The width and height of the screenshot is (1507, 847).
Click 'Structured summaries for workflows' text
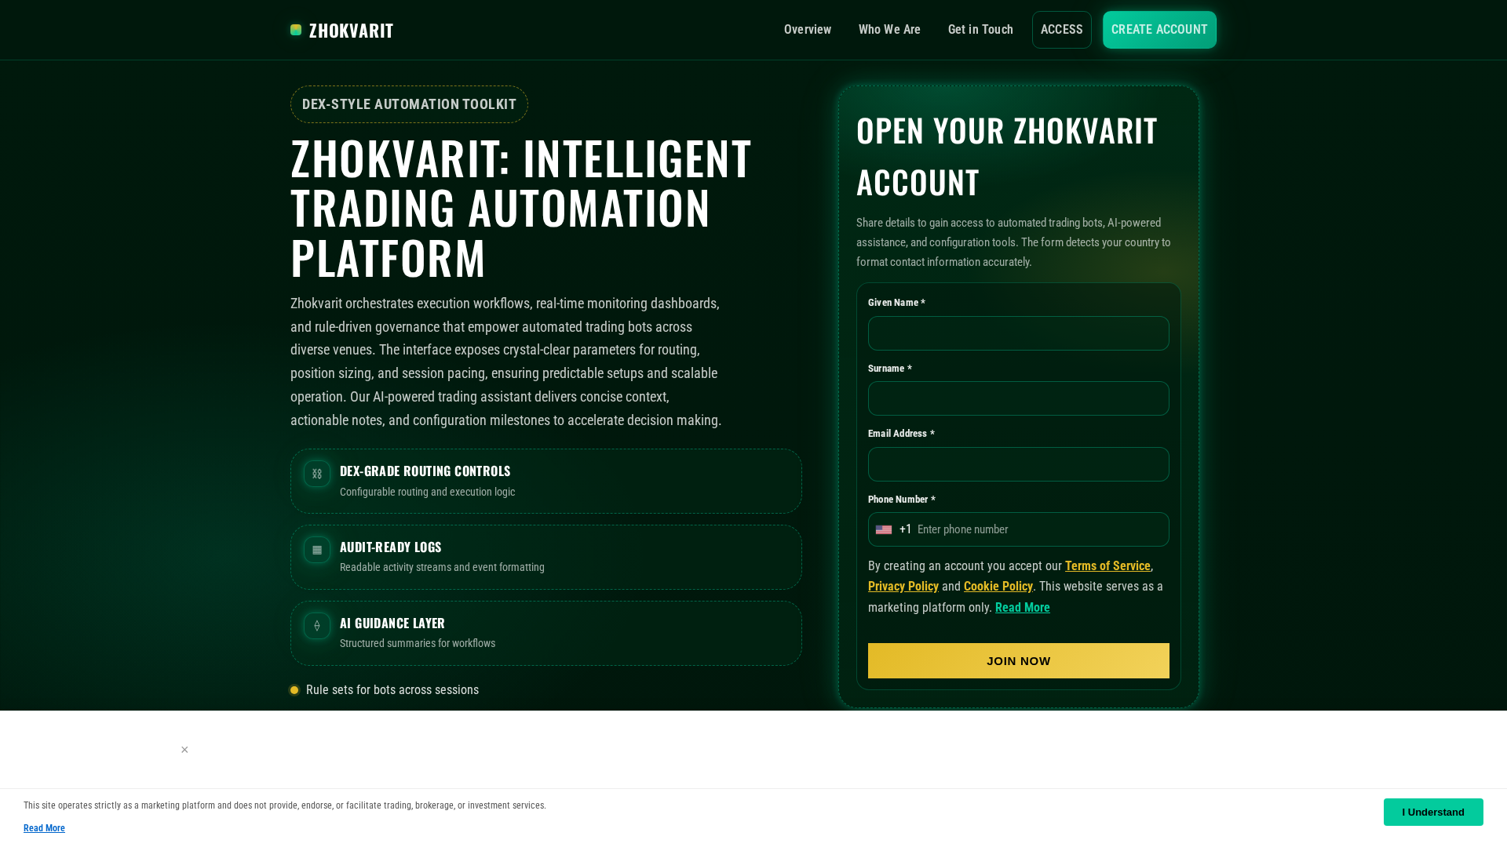pos(418,643)
